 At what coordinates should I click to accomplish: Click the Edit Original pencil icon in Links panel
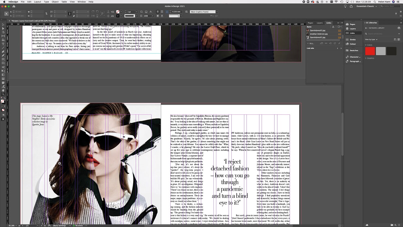pyautogui.click(x=339, y=43)
